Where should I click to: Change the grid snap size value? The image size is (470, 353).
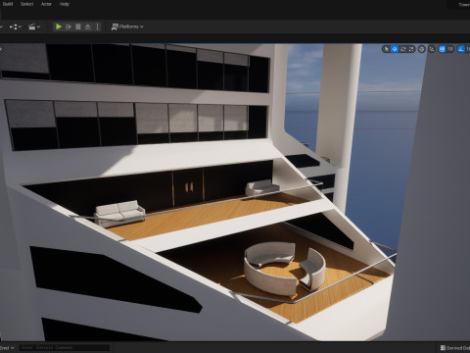point(450,49)
